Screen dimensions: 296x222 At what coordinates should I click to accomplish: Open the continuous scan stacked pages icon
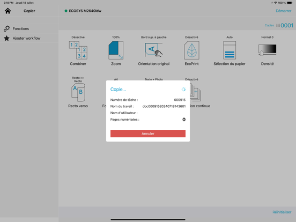[x=196, y=92]
